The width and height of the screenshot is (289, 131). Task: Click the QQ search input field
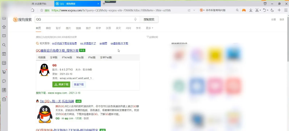[83, 19]
